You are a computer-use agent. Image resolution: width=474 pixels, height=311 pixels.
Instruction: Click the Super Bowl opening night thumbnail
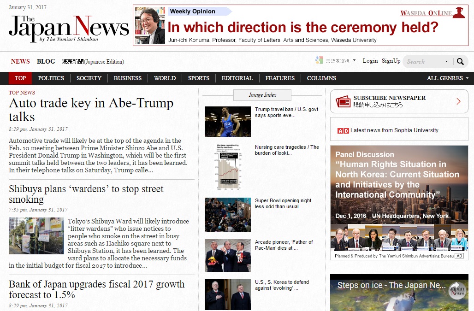click(228, 215)
